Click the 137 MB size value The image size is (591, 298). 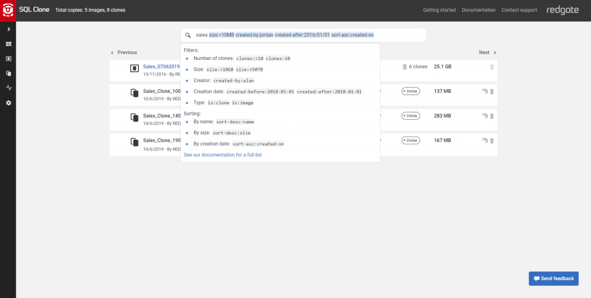(x=443, y=91)
